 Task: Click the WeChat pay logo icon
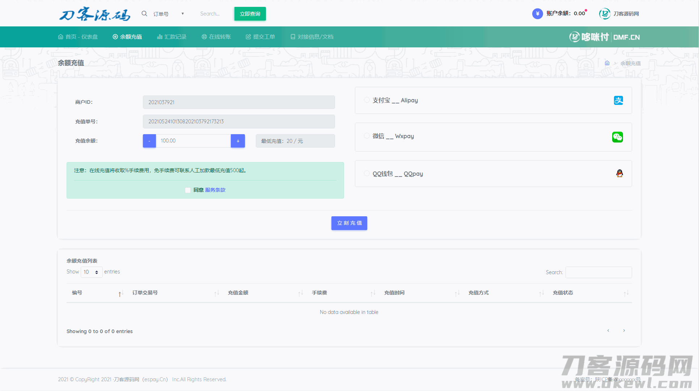point(617,137)
